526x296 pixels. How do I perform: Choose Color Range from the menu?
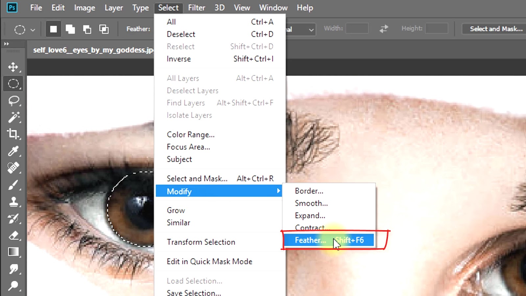click(220, 135)
